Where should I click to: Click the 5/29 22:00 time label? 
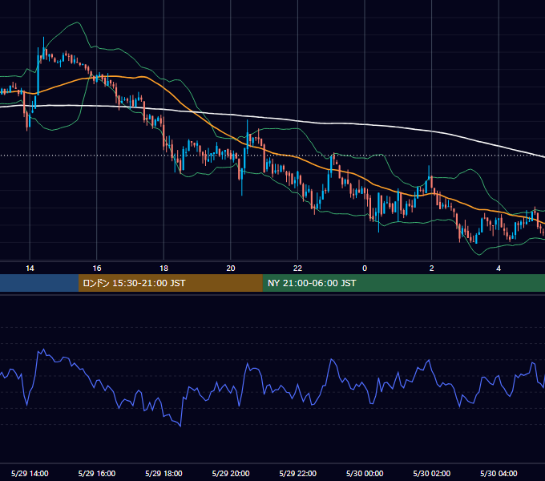[298, 473]
